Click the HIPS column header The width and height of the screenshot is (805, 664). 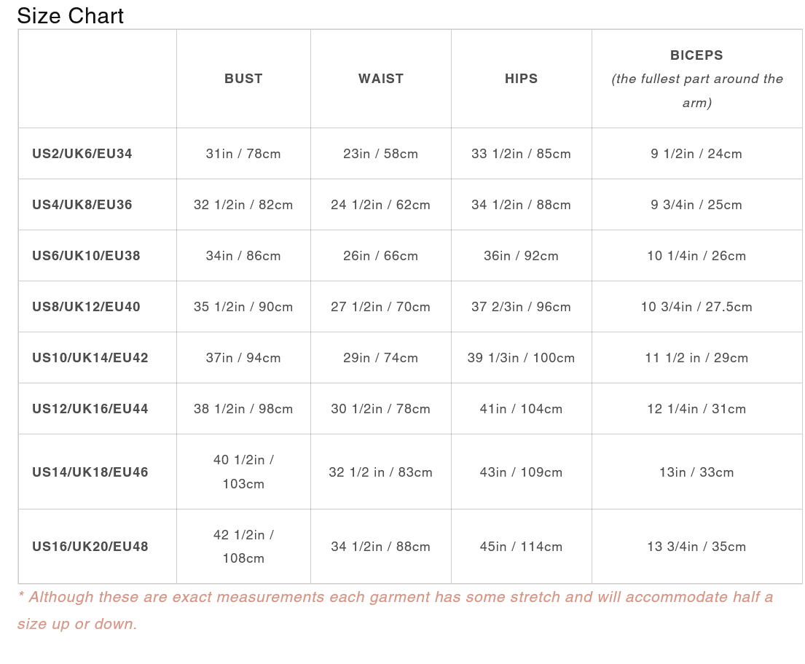coord(522,79)
